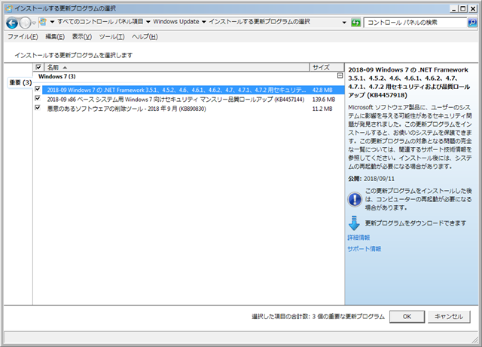Sort by the 名前 column header
Screen dimensions: 482x347
[177, 67]
